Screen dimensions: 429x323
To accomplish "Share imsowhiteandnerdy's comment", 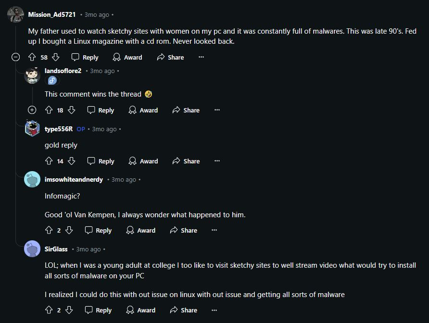I will [x=184, y=230].
